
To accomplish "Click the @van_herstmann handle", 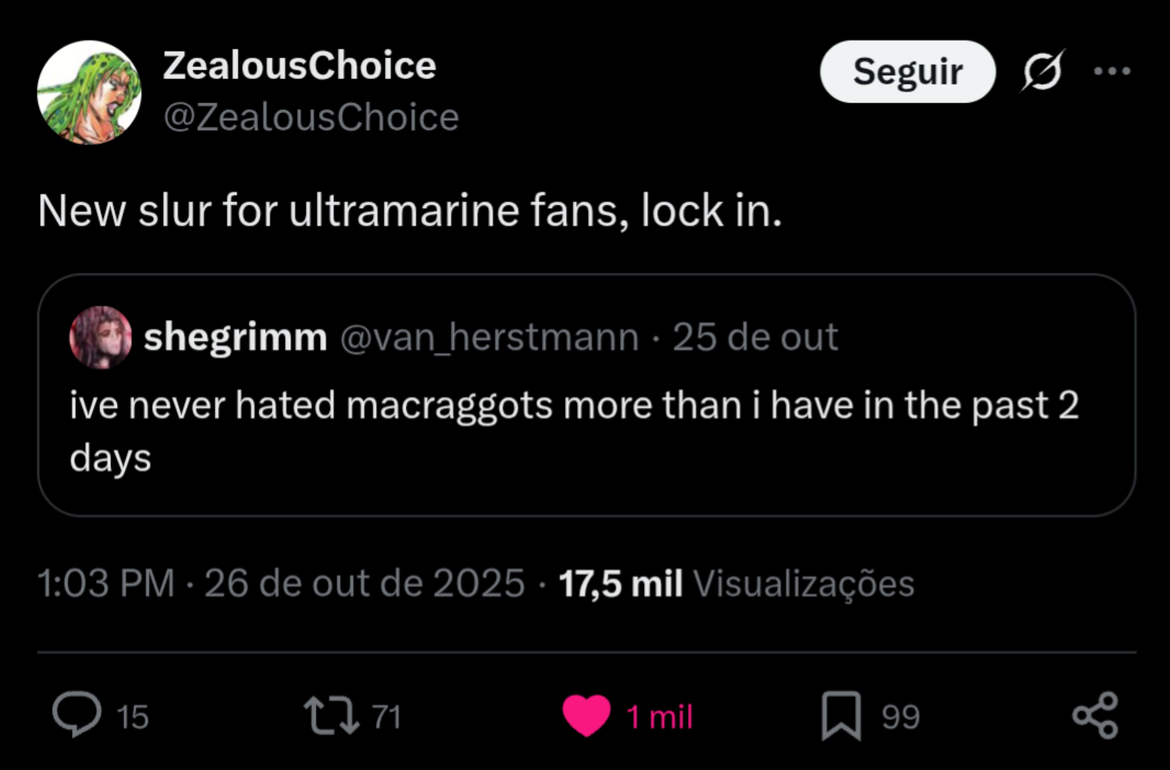I will pos(489,337).
